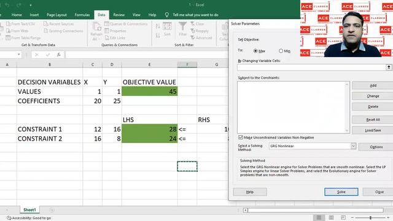The image size is (393, 221).
Task: Click Load/Save button
Action: point(373,130)
